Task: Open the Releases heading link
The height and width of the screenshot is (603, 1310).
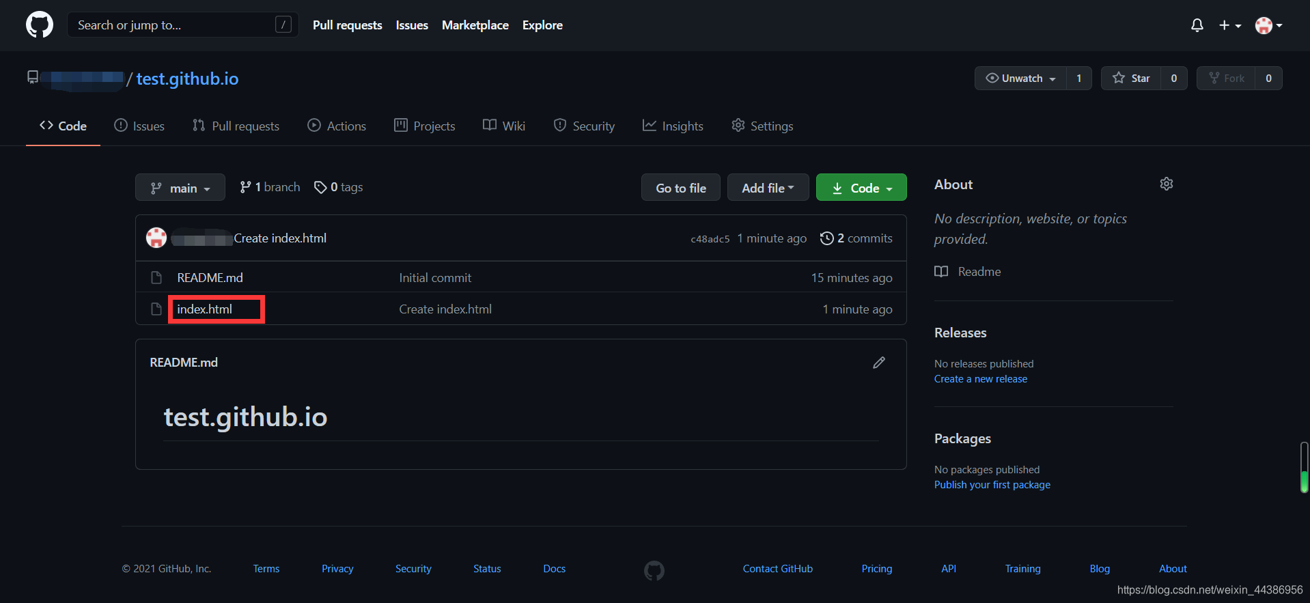Action: tap(960, 333)
